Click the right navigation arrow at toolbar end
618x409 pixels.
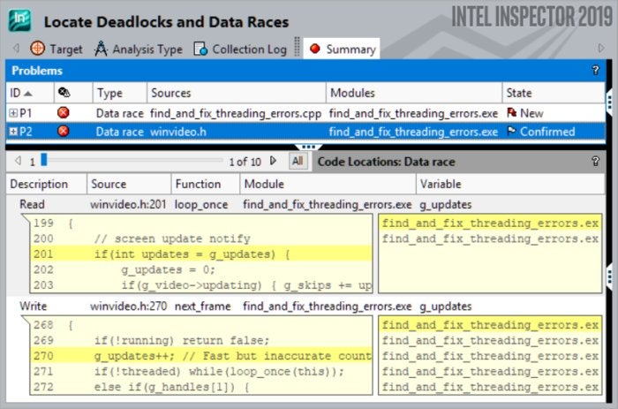click(600, 48)
